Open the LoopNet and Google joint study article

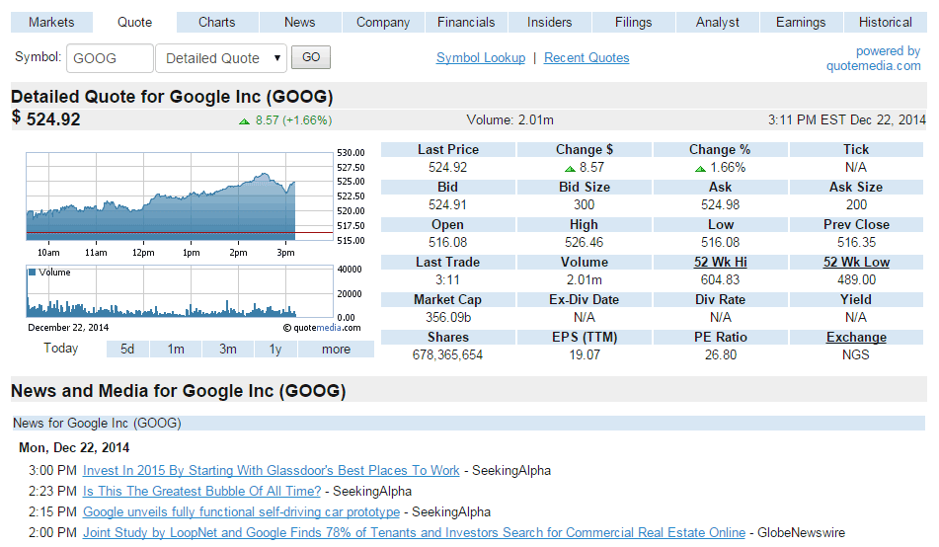(x=414, y=532)
